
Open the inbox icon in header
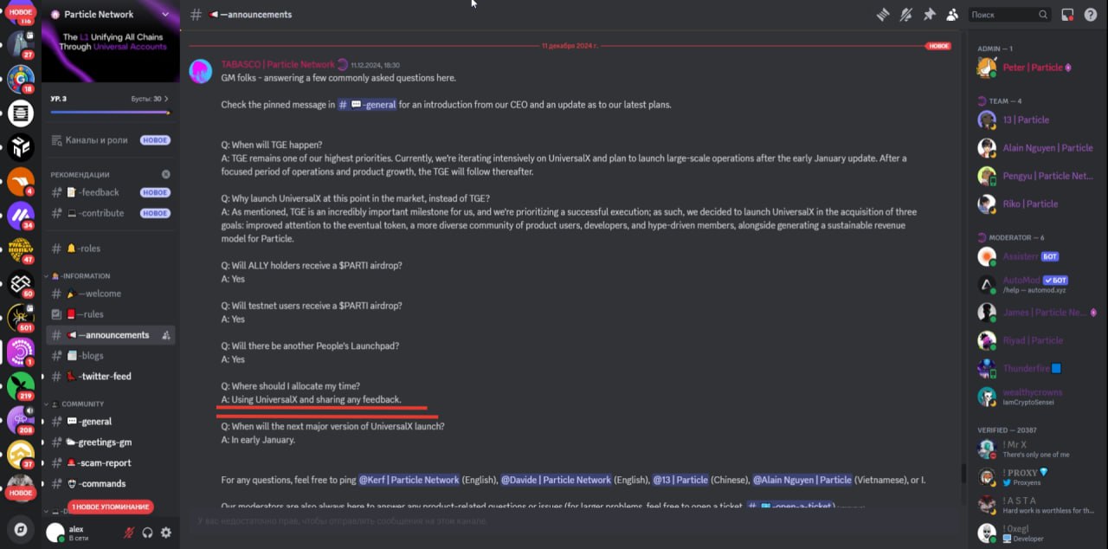(x=1067, y=15)
